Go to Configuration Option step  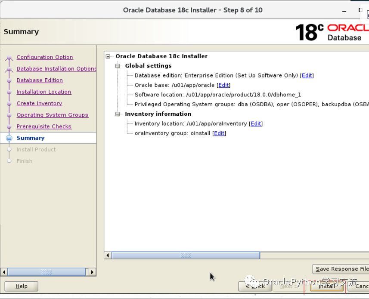coord(45,57)
